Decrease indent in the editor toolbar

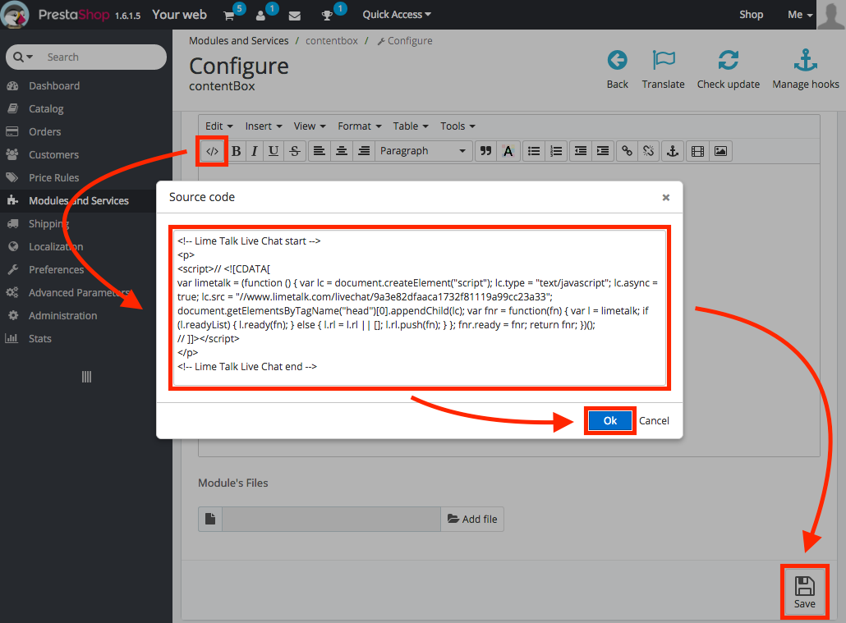(x=581, y=151)
